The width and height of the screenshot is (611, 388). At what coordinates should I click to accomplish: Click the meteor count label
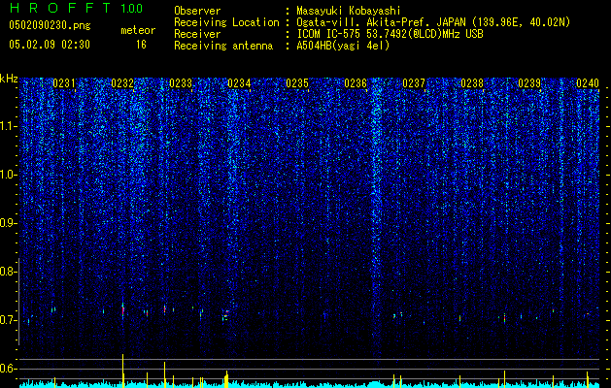(x=138, y=30)
